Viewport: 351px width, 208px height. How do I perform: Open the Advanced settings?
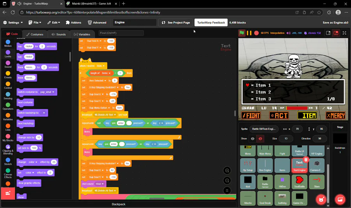pyautogui.click(x=97, y=22)
